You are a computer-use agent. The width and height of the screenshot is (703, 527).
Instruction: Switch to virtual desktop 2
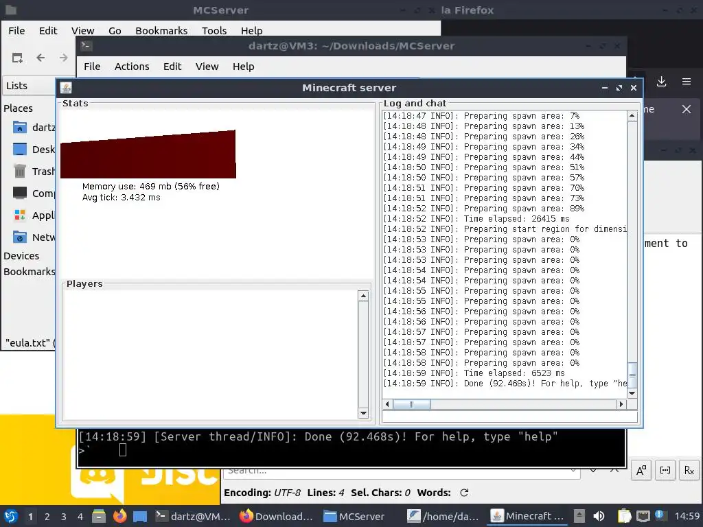click(x=47, y=517)
